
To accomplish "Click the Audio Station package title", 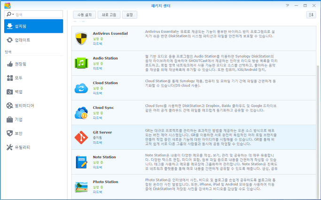I will (105, 58).
